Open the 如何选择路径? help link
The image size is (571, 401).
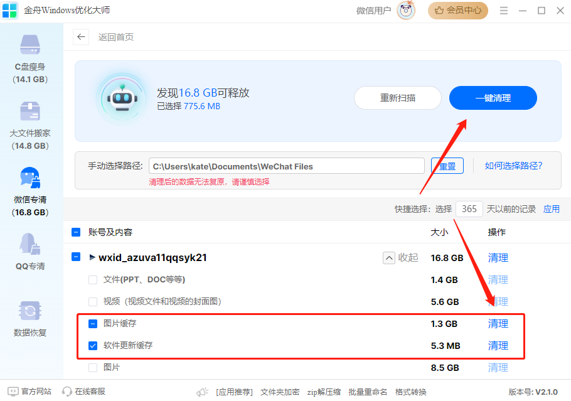(513, 166)
